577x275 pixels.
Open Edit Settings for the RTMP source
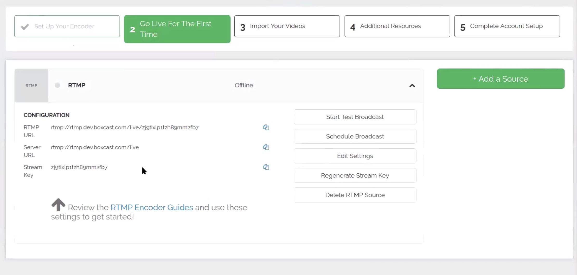click(355, 156)
